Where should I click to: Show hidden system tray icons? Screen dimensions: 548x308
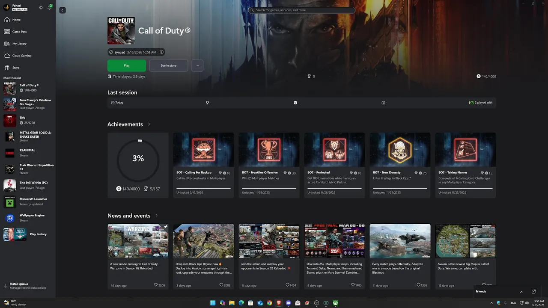tap(491, 303)
